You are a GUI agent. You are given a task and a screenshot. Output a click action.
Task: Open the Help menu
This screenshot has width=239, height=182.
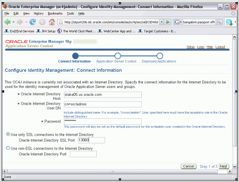pos(81,14)
